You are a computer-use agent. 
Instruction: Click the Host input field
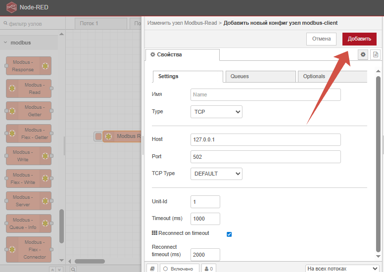point(265,140)
